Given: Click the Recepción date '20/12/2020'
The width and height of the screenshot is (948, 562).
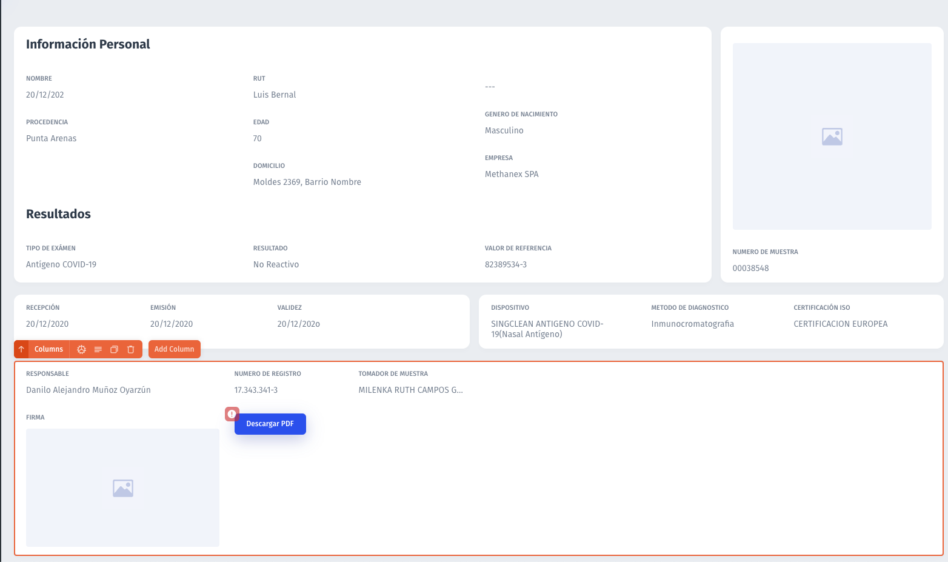Looking at the screenshot, I should 47,324.
